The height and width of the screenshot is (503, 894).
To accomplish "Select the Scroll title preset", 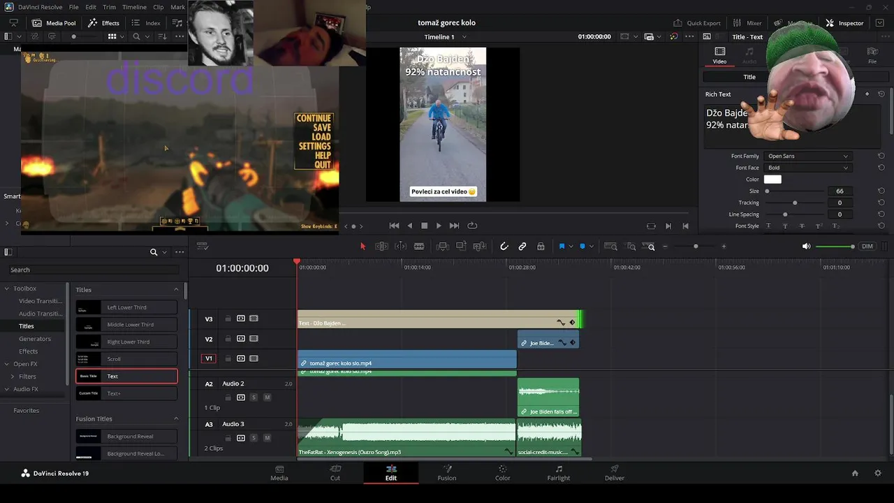I will tap(126, 358).
